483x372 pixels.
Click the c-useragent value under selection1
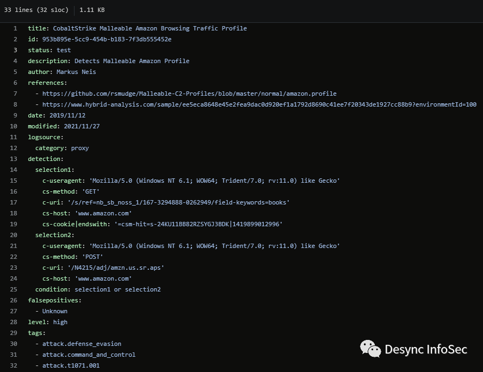[214, 181]
